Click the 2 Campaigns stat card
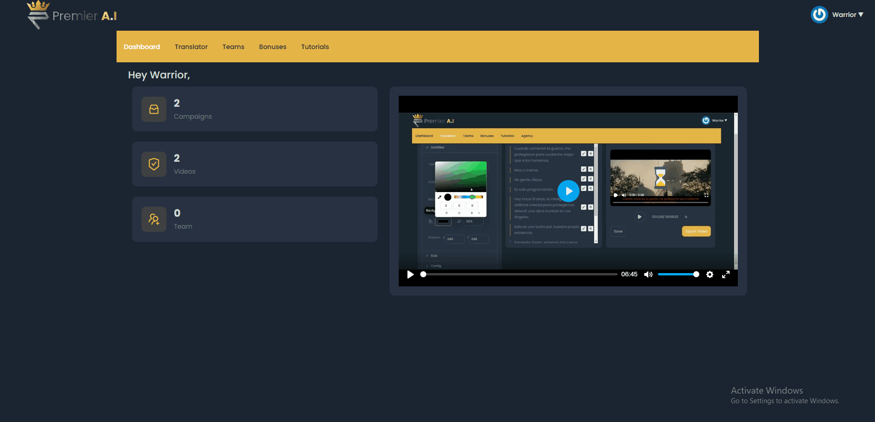 [x=255, y=110]
